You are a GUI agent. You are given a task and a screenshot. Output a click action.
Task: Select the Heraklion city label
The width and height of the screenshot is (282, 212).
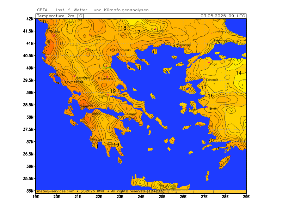coord(166,185)
